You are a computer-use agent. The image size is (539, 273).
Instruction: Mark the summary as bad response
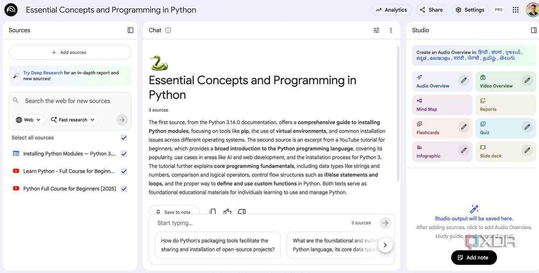pos(242,212)
